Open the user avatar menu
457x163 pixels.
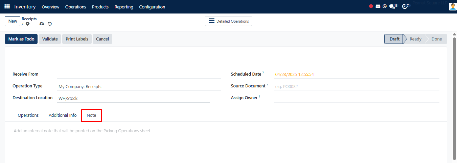coord(453,7)
